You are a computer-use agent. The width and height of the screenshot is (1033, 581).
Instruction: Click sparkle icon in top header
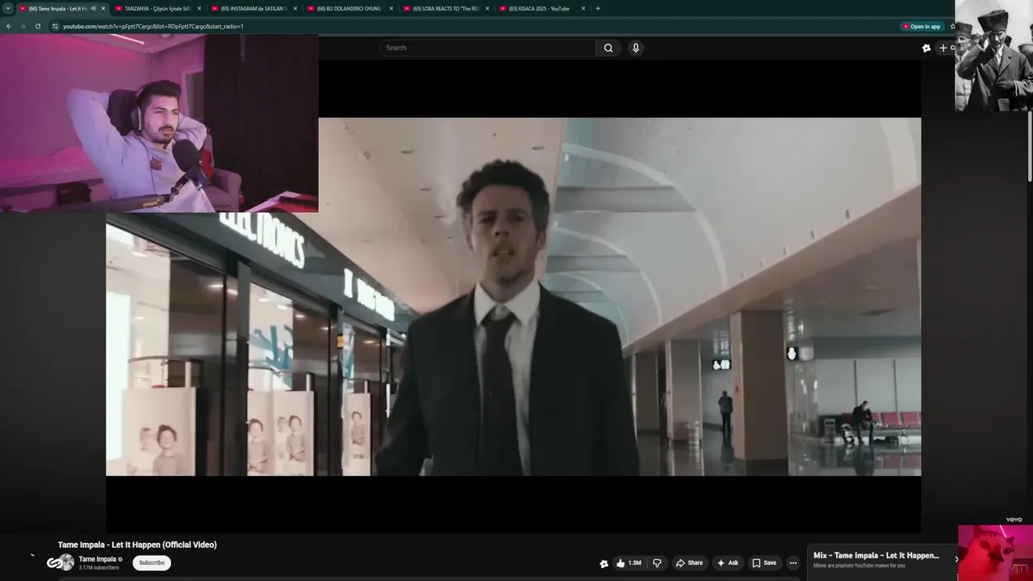pos(926,48)
